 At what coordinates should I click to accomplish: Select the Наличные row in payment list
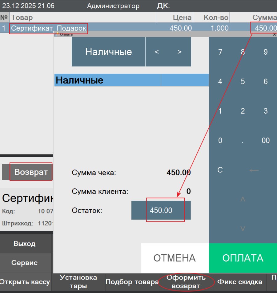click(131, 80)
